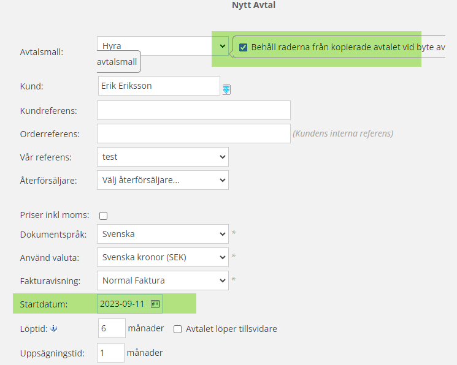The image size is (457, 365).
Task: Select the Löptid months input box
Action: pos(112,329)
